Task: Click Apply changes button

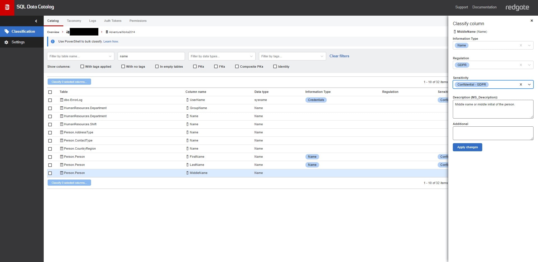Action: click(467, 147)
